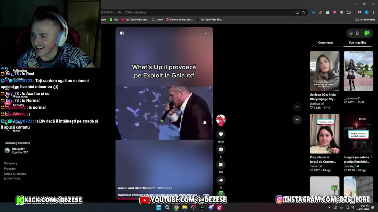Screen dimensions: 378x212
Task: Open the 'Prețurile de la targul' video thumbnail
Action: 325,134
